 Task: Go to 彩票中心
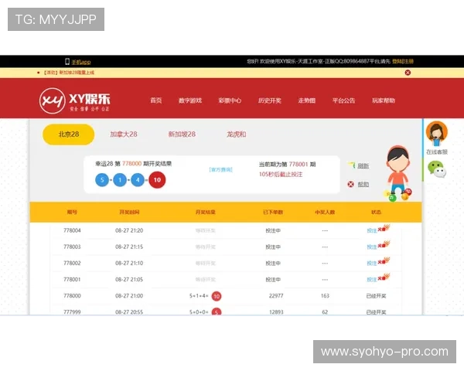[230, 100]
